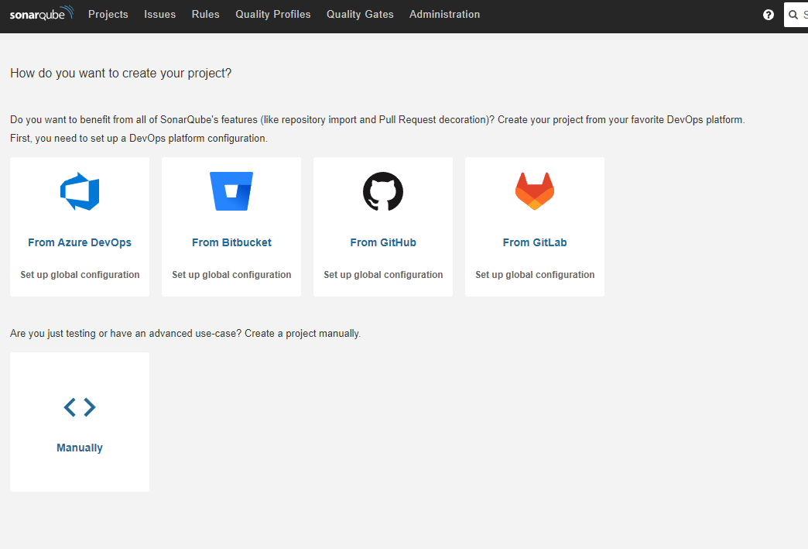Open the Projects menu
Image resolution: width=808 pixels, height=549 pixels.
108,15
